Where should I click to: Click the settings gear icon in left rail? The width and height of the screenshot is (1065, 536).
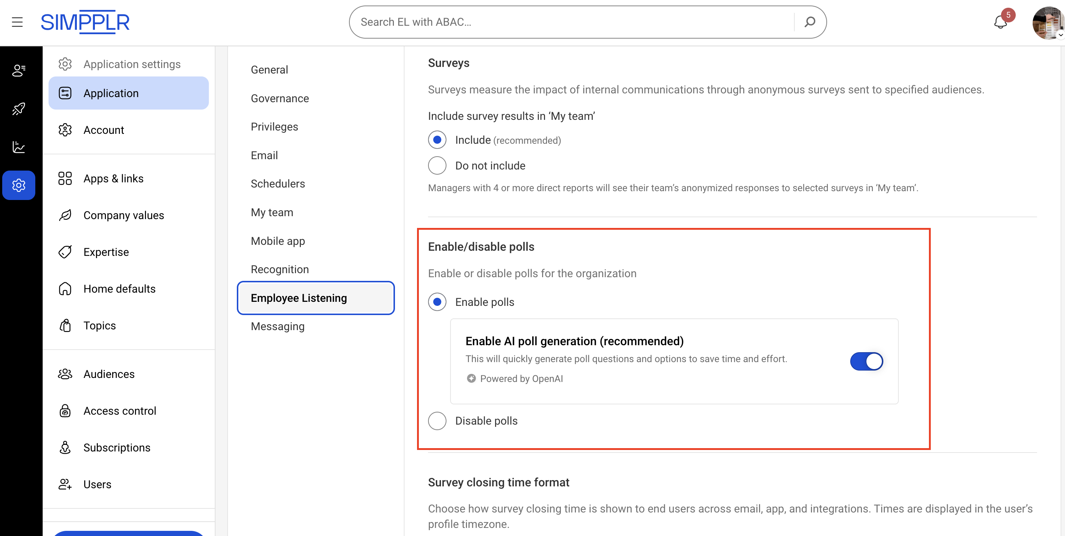19,185
